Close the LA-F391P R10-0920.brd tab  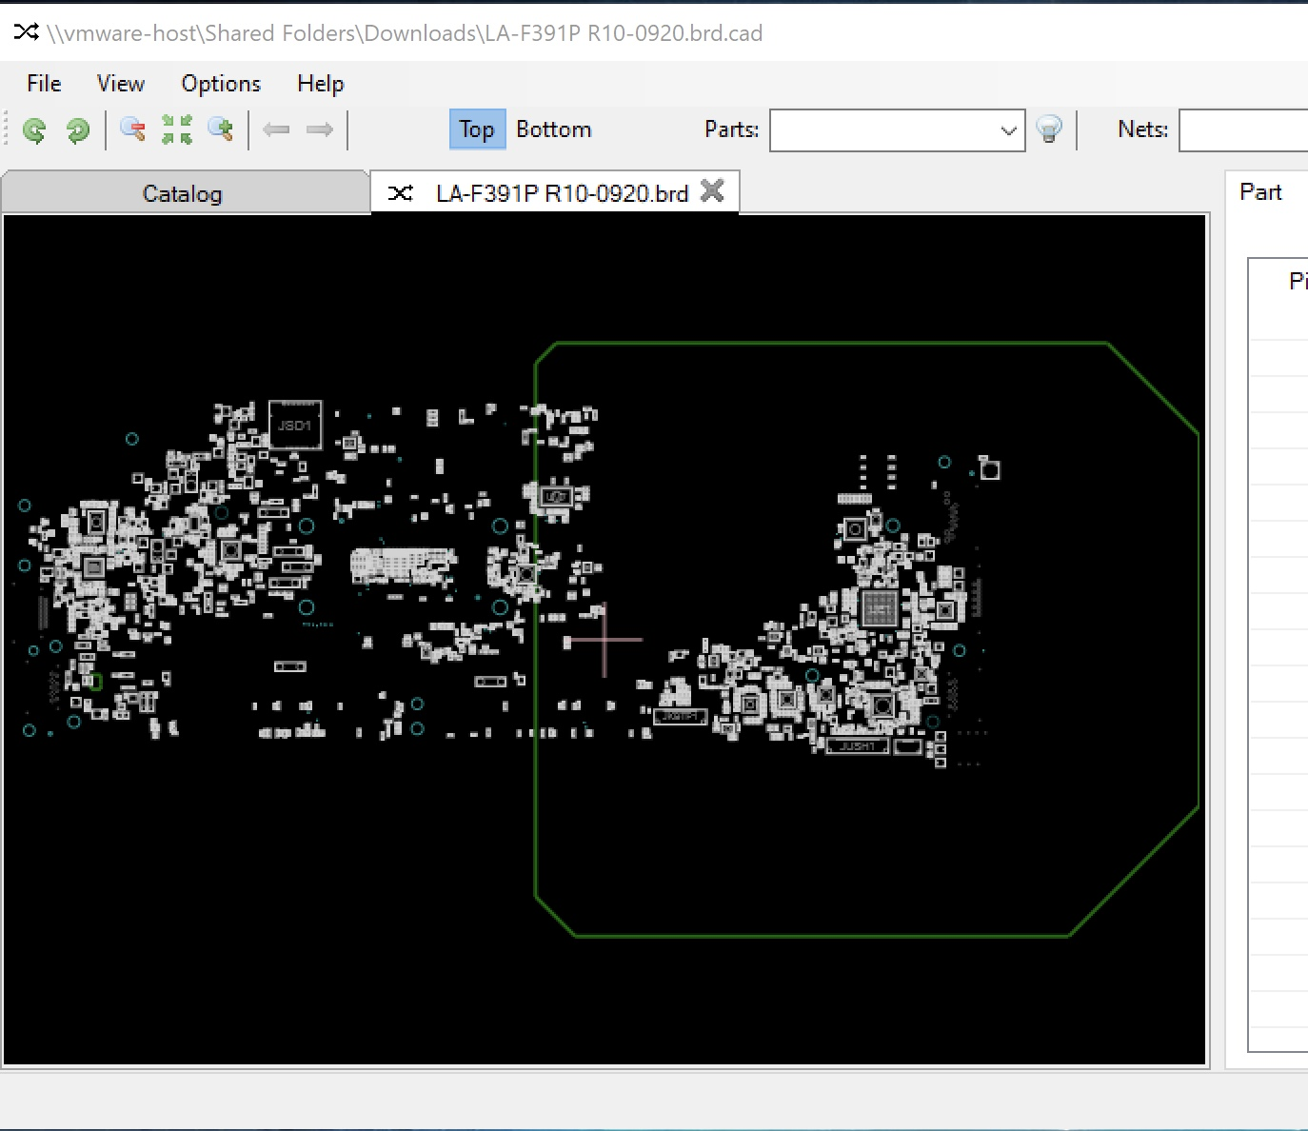point(712,191)
